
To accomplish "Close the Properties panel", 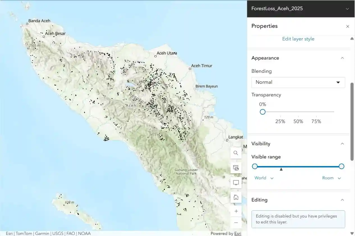I will pyautogui.click(x=348, y=26).
